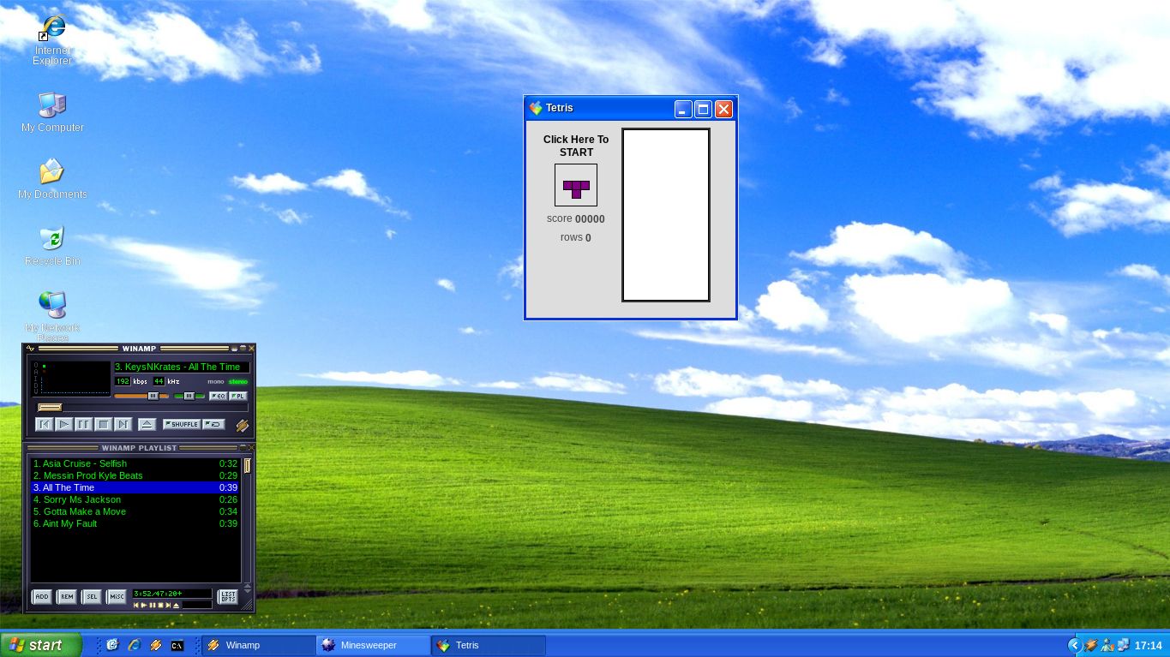Click mini next button in playlist footer
The image size is (1170, 657).
(168, 606)
